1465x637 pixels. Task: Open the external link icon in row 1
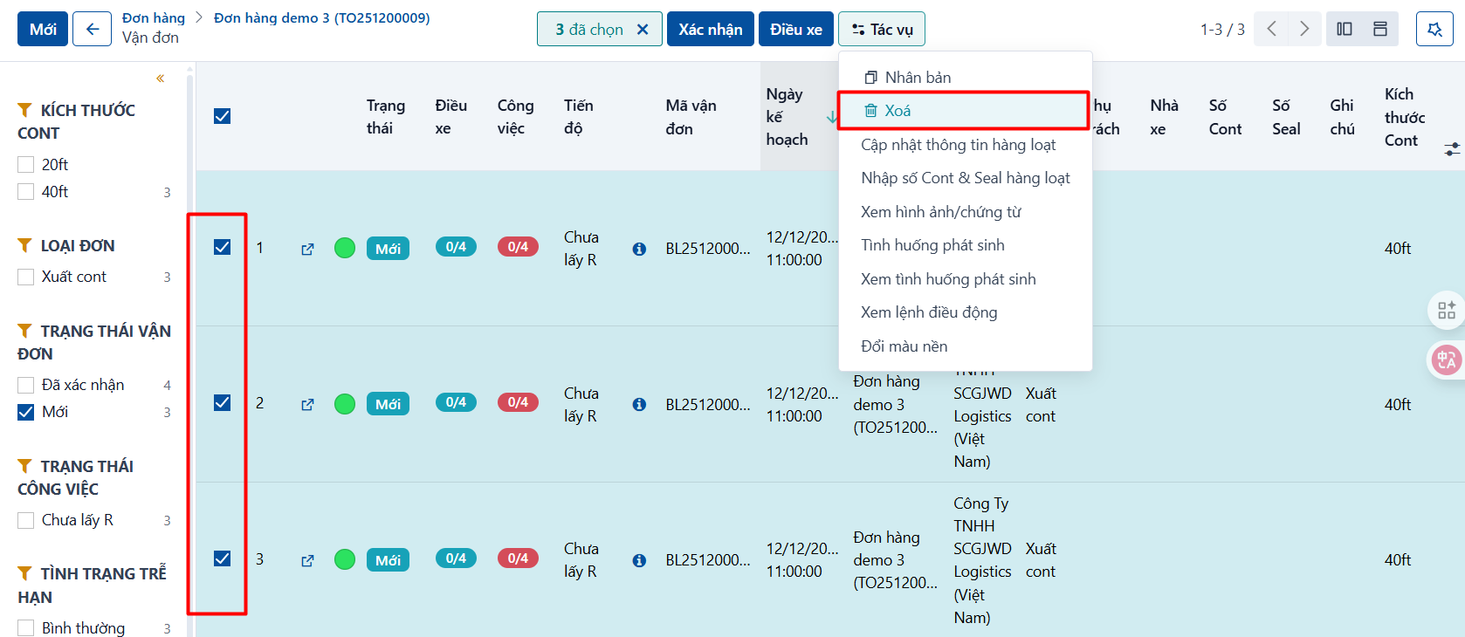click(x=307, y=249)
